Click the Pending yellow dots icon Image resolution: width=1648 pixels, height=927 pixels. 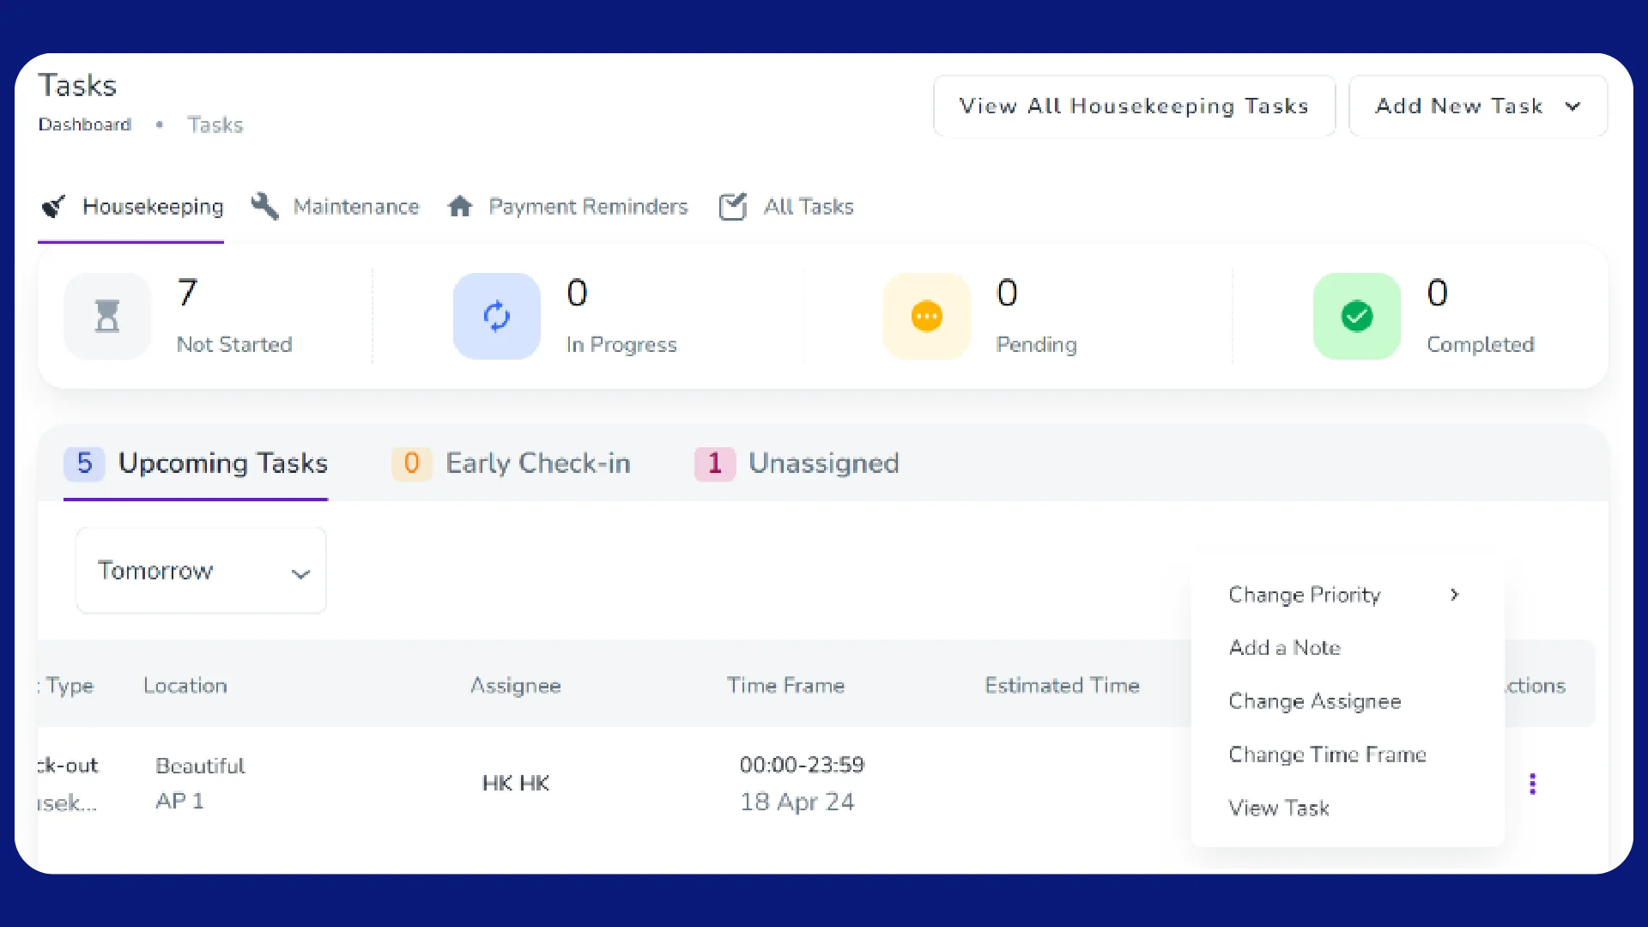pos(926,316)
